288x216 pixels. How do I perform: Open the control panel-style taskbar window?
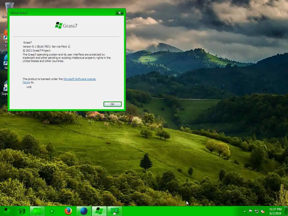click(114, 211)
